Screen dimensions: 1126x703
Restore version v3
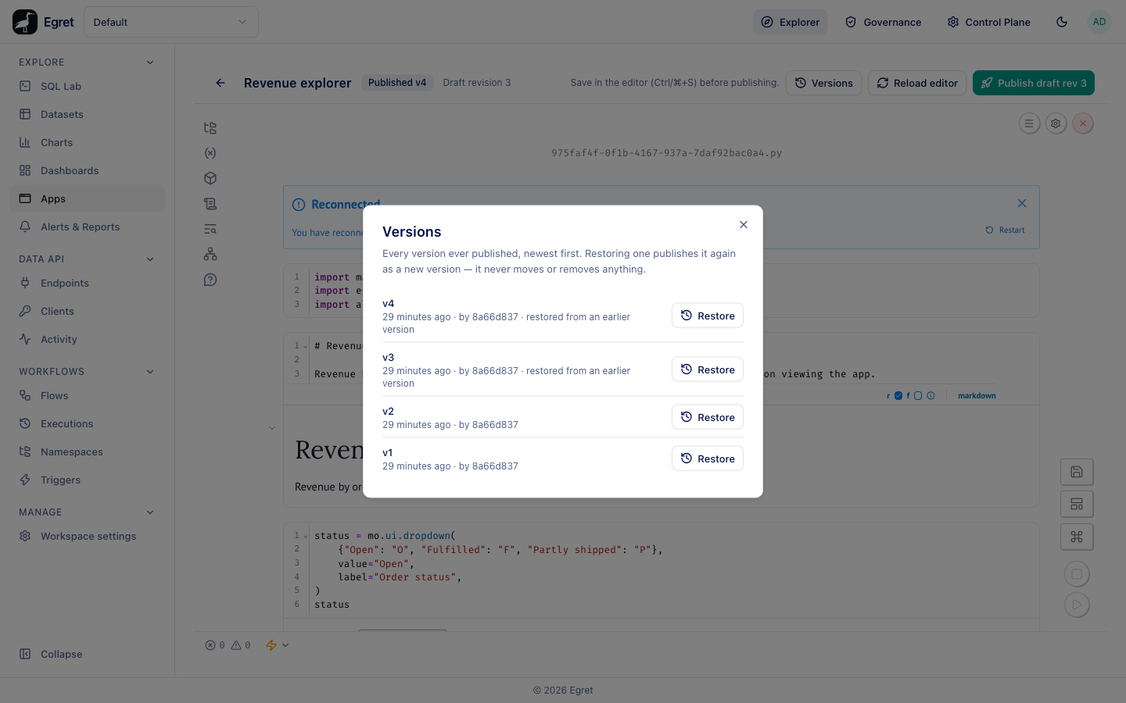(x=708, y=369)
